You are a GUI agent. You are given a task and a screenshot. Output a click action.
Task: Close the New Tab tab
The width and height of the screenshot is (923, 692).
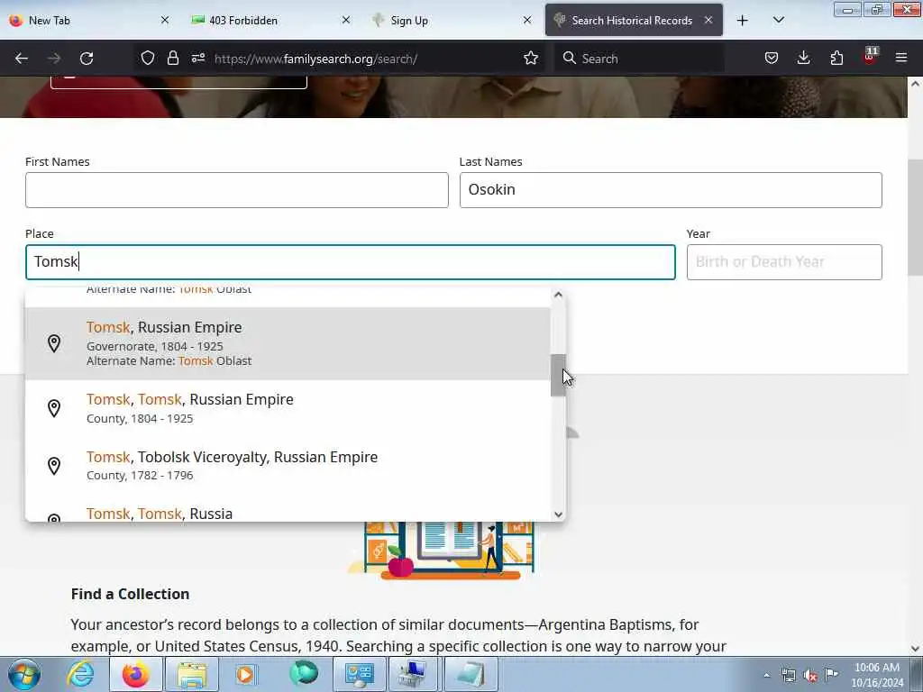point(165,20)
